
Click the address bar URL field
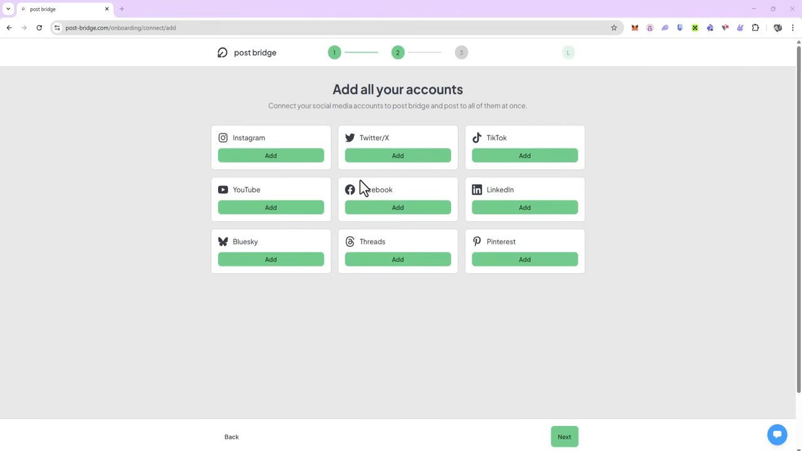(337, 28)
